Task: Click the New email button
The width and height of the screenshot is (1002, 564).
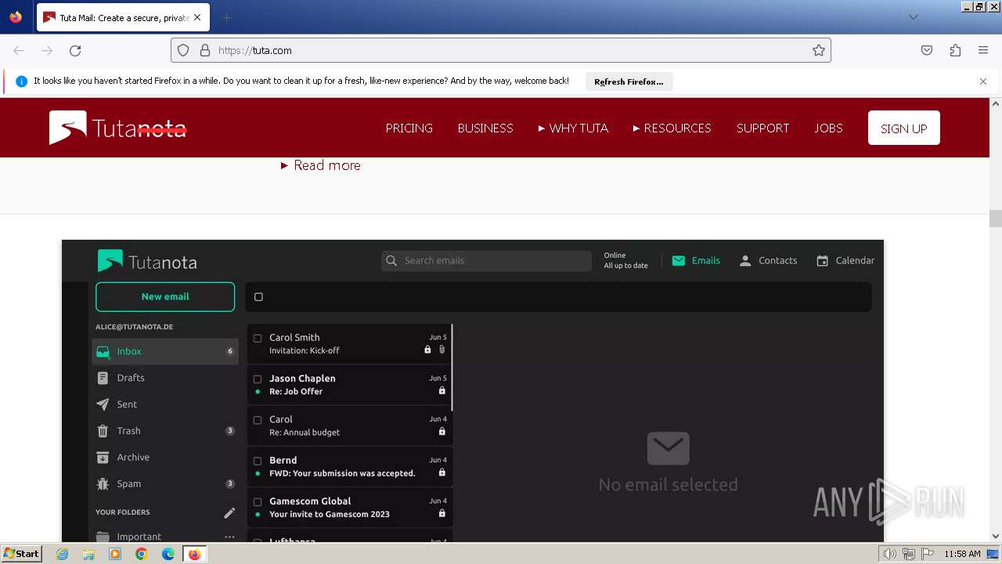Action: pos(165,297)
